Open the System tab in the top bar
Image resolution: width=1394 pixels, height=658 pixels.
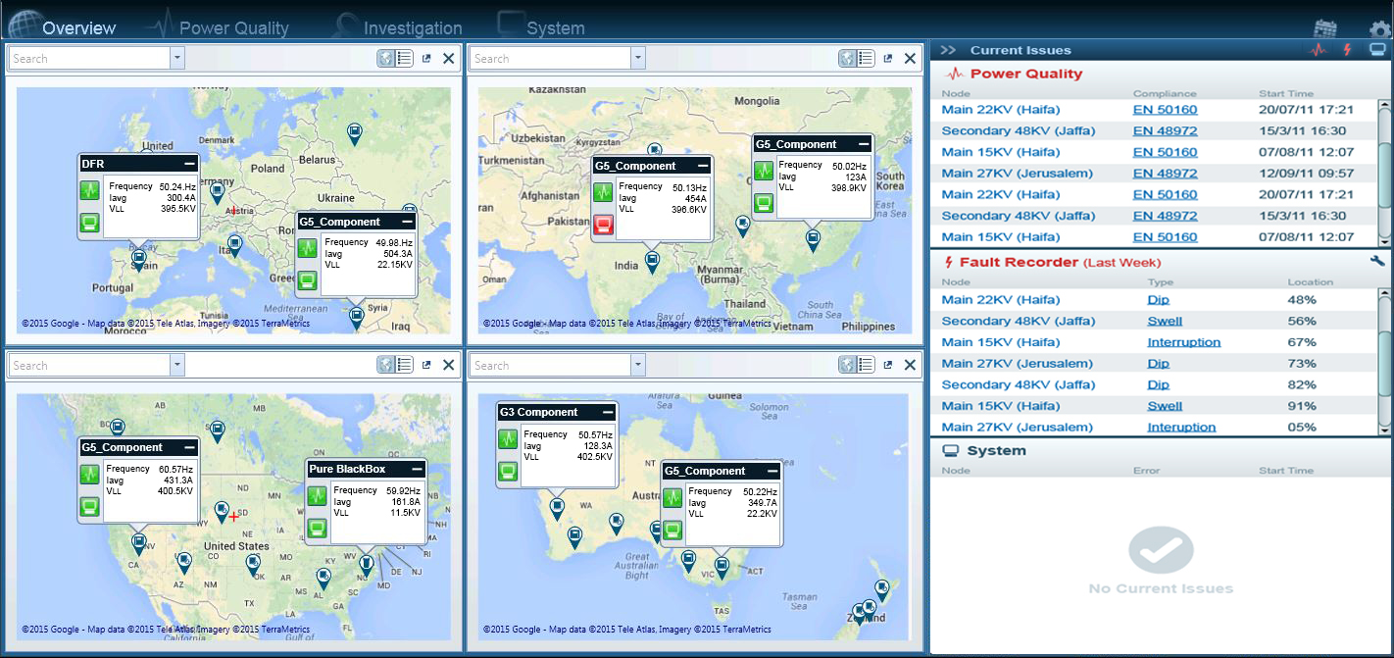[x=541, y=26]
